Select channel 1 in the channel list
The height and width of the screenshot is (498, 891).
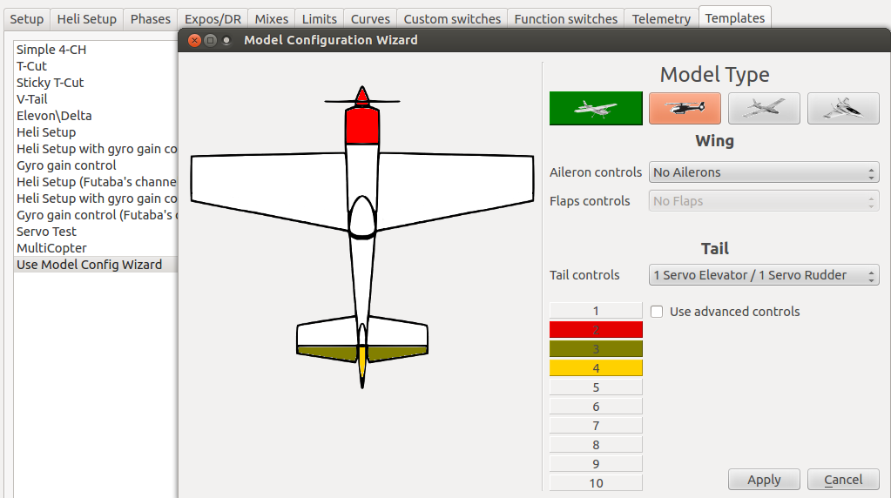(x=596, y=311)
